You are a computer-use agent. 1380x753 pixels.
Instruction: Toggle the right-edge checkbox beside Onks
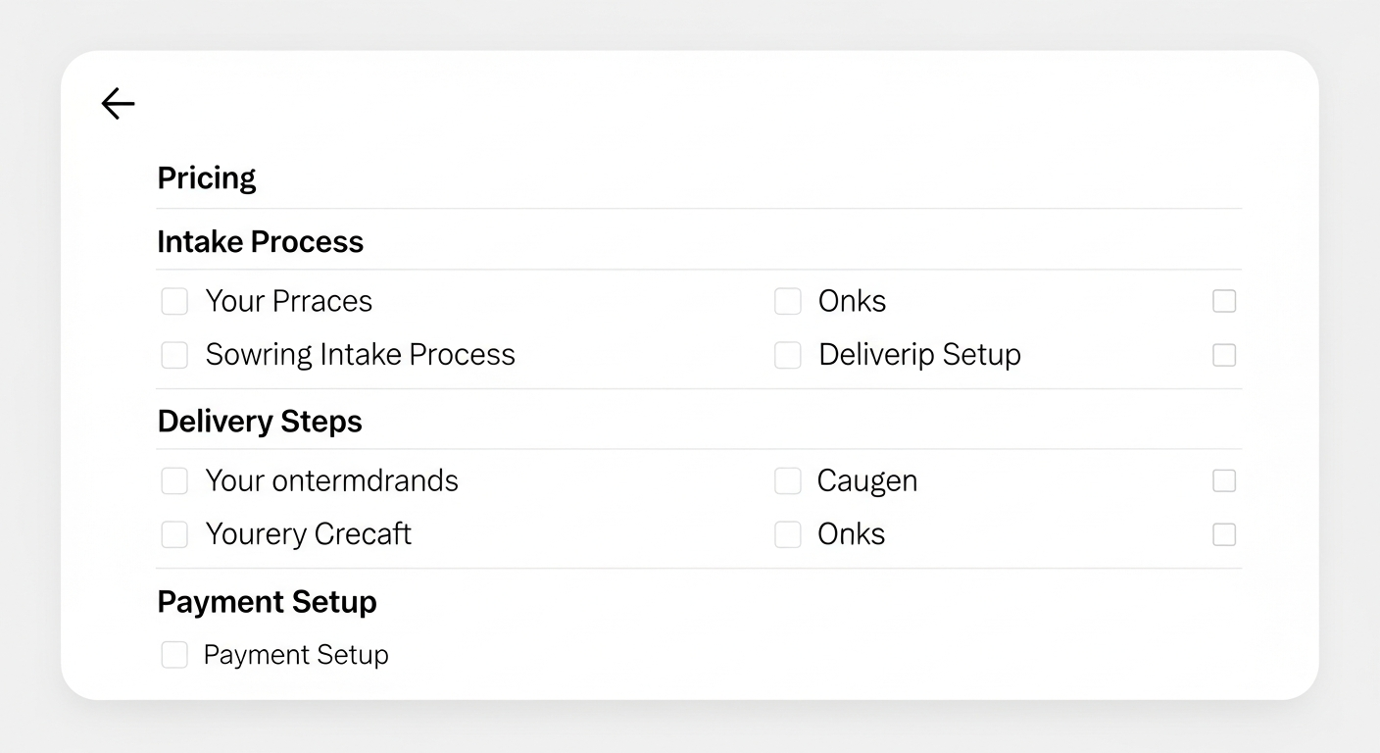pyautogui.click(x=1224, y=301)
